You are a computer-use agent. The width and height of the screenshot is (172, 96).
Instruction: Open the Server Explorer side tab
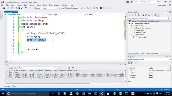(2, 15)
